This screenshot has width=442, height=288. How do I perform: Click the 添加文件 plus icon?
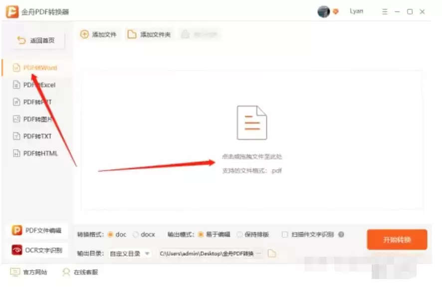(84, 34)
